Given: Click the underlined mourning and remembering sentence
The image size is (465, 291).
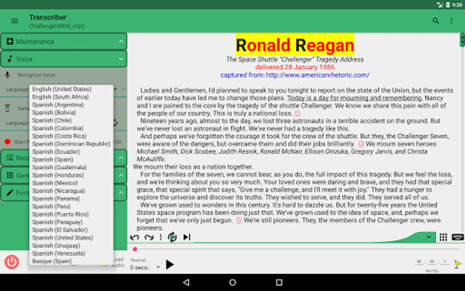Looking at the screenshot, I should [355, 98].
